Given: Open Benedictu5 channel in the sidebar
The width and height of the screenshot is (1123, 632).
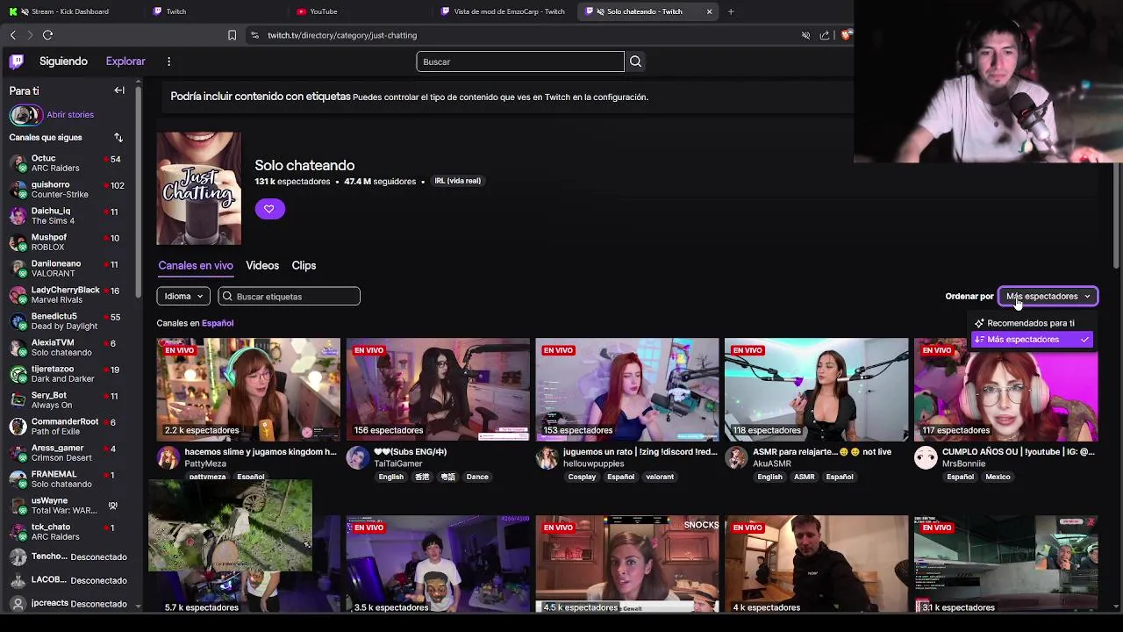Looking at the screenshot, I should [66, 321].
